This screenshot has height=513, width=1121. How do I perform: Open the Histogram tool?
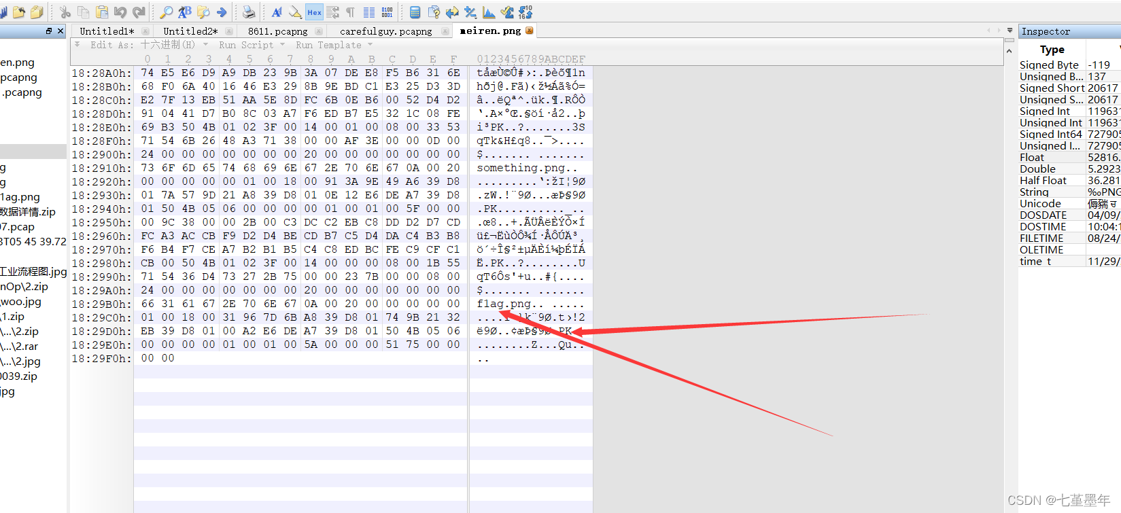pos(489,12)
